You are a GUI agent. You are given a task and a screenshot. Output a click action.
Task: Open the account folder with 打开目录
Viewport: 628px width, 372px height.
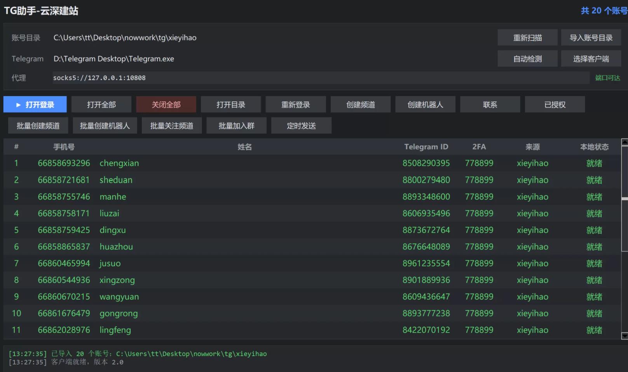(231, 105)
